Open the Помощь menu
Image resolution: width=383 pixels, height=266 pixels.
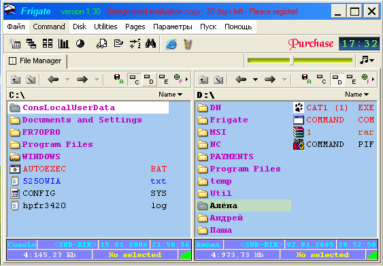pyautogui.click(x=238, y=27)
